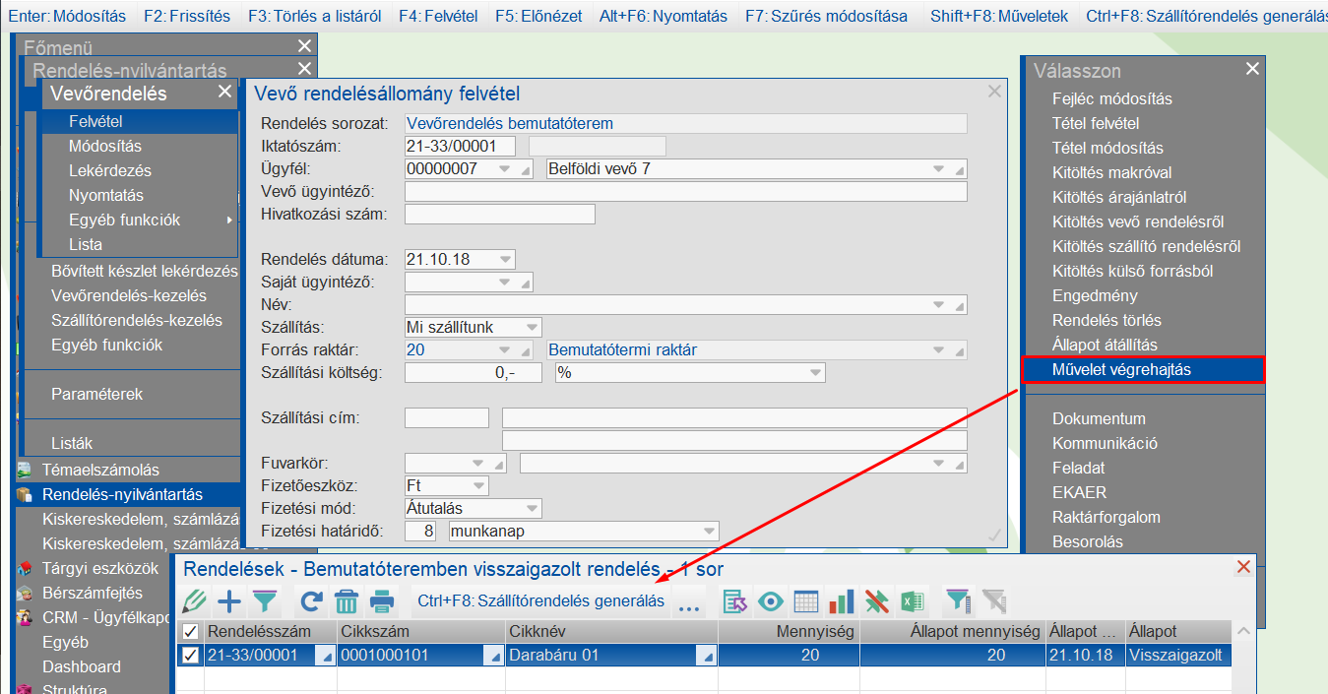Click the Tárgyi eszközök module icon
Screen dimensions: 1328x694
click(25, 568)
